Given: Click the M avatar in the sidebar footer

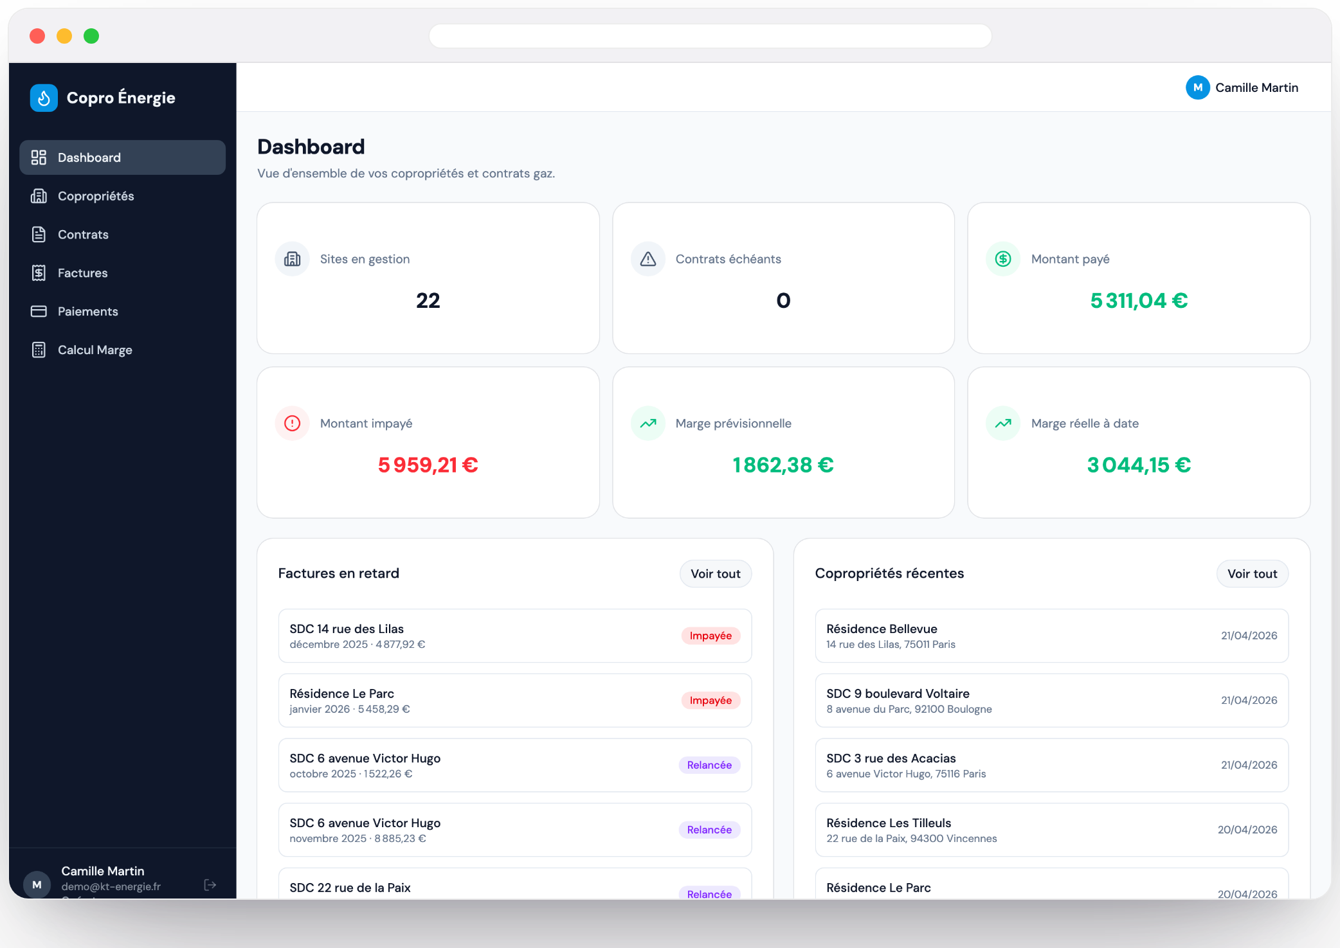Looking at the screenshot, I should click(x=37, y=884).
